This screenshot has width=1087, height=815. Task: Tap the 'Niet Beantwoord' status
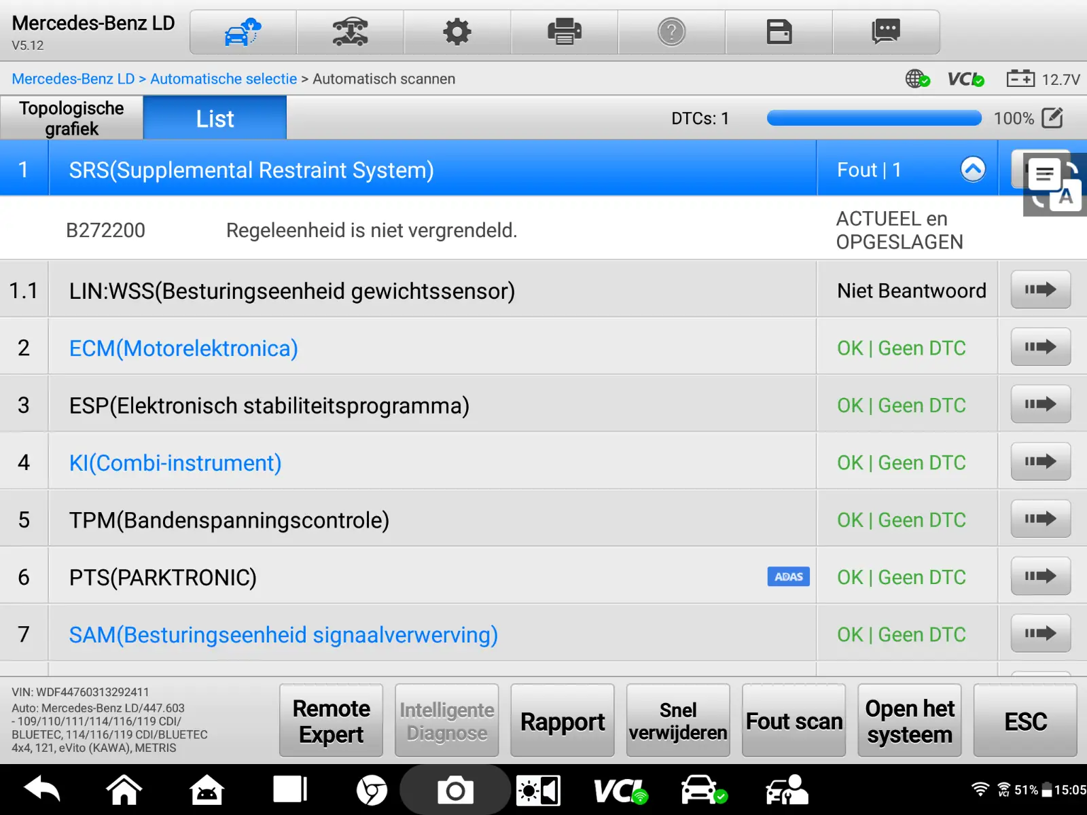click(x=912, y=291)
